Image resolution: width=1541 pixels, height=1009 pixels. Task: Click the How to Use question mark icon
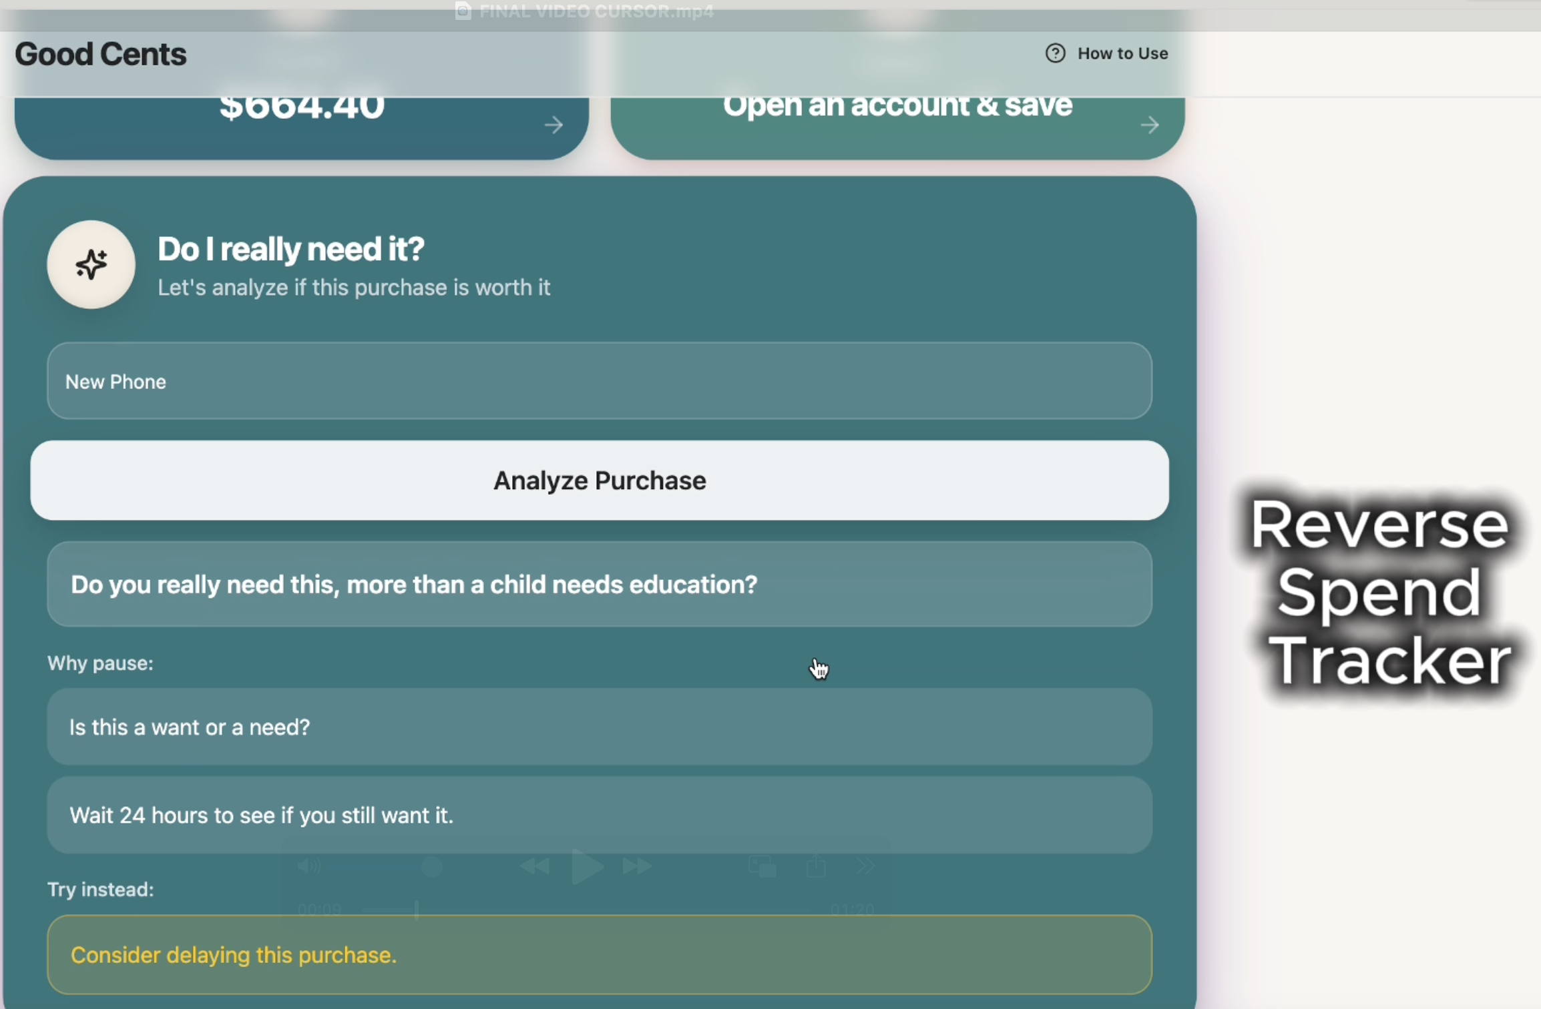1055,53
